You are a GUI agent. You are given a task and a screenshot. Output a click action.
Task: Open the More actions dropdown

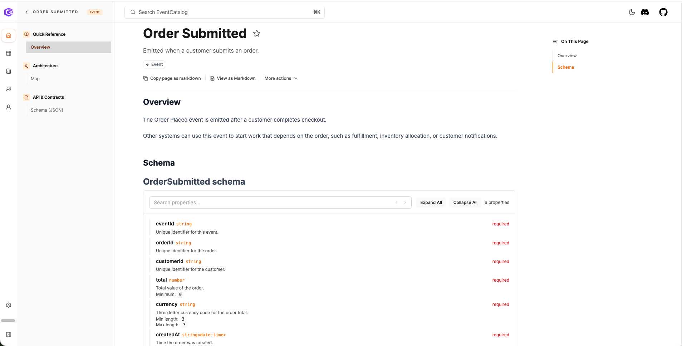(x=281, y=78)
